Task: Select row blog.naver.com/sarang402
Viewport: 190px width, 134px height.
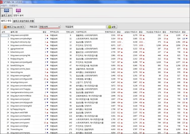Action: click(95, 106)
